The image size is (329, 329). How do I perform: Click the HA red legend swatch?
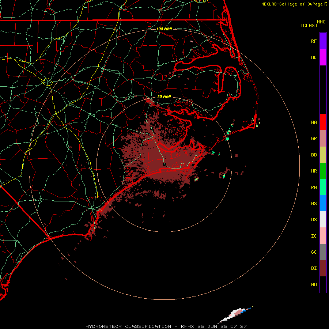coord(323,122)
